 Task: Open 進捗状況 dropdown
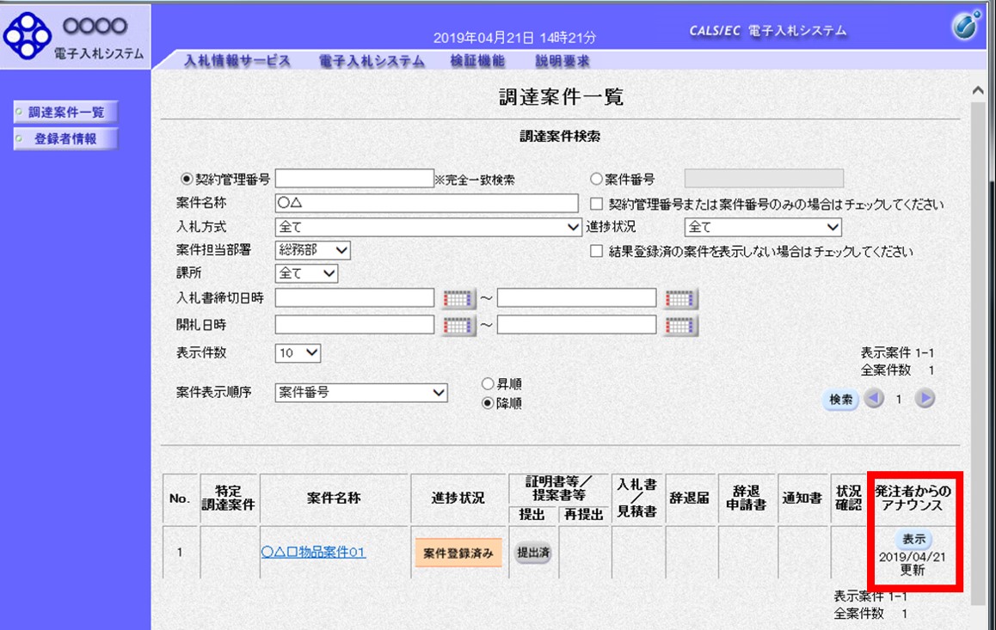point(763,227)
